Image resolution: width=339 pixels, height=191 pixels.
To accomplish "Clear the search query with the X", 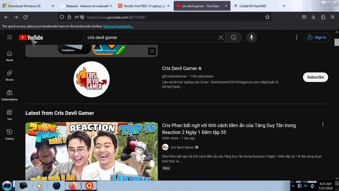I will (x=221, y=37).
